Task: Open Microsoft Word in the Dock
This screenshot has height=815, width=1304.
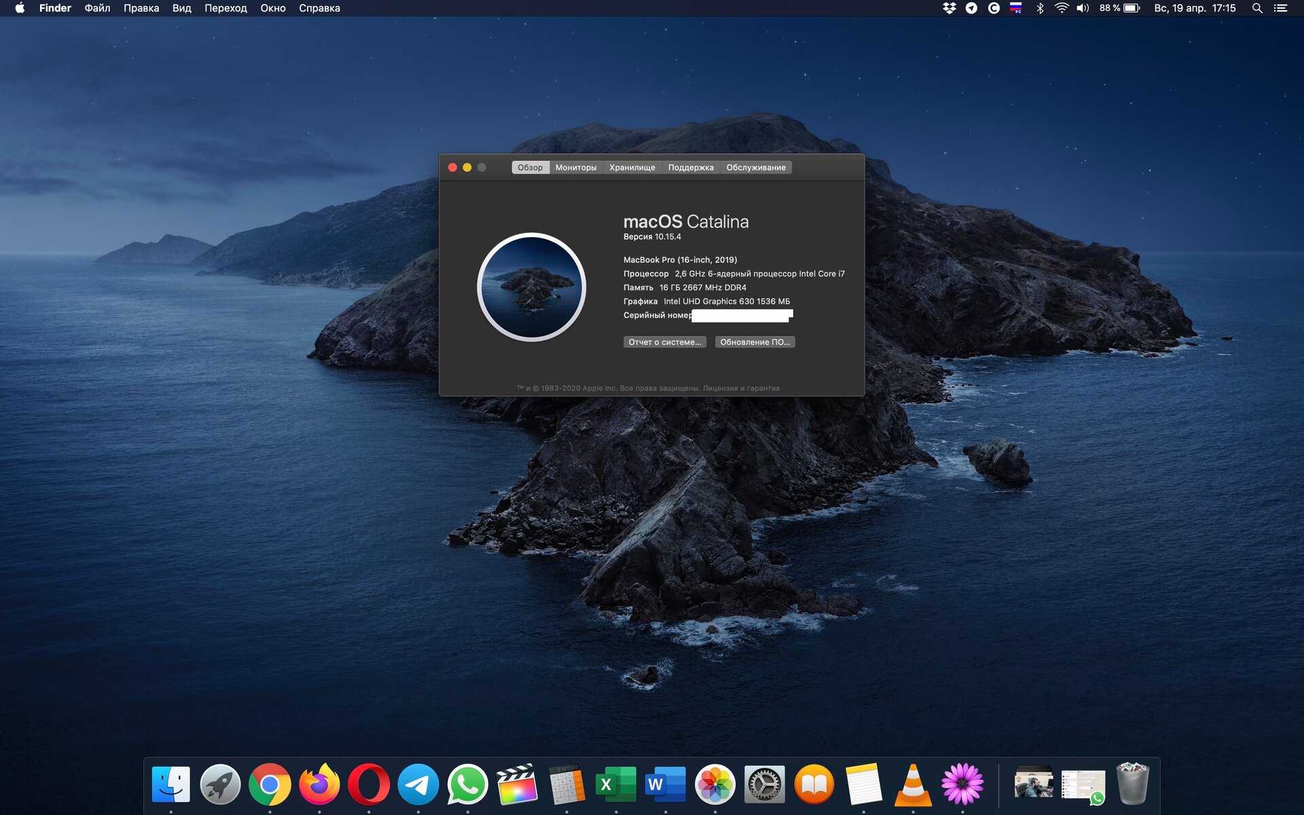Action: tap(666, 784)
